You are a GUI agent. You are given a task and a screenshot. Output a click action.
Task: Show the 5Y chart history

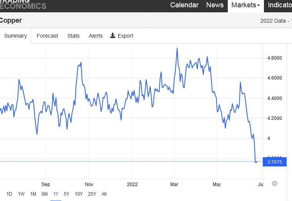[67, 194]
